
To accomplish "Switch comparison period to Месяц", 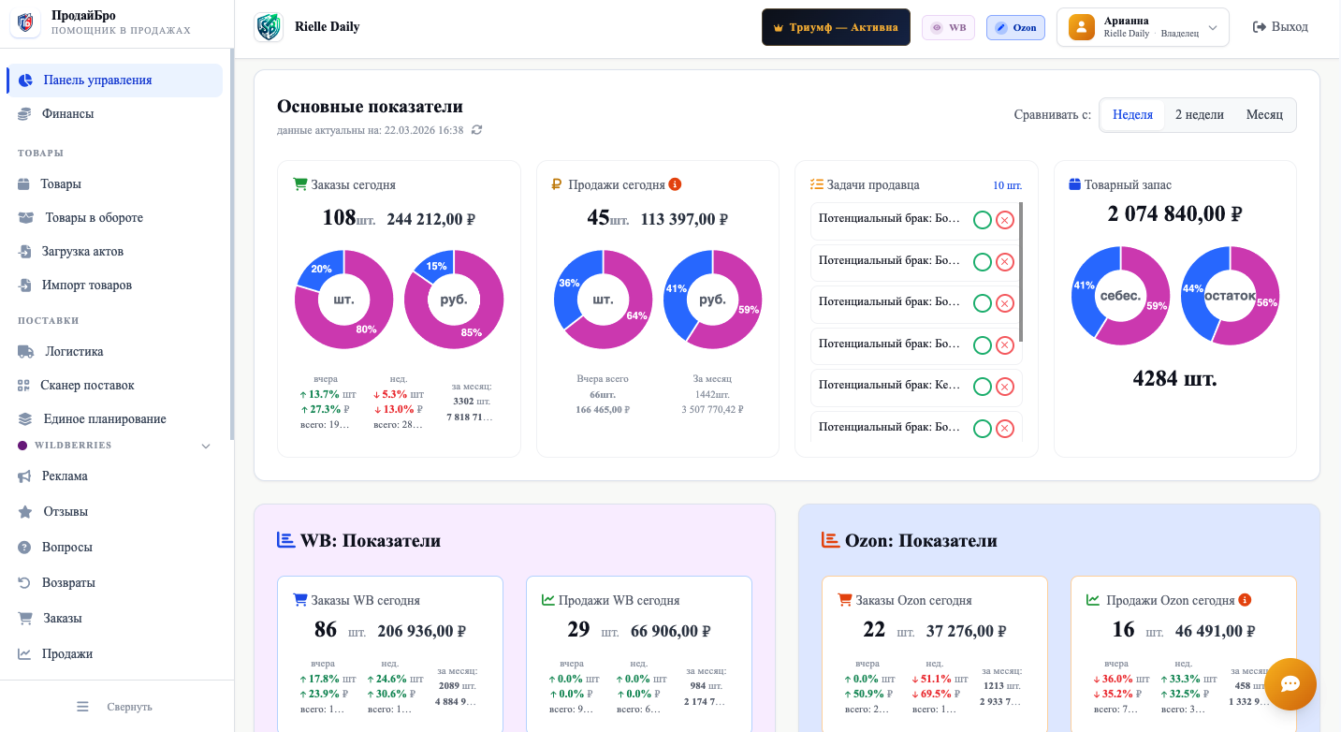I will point(1264,115).
